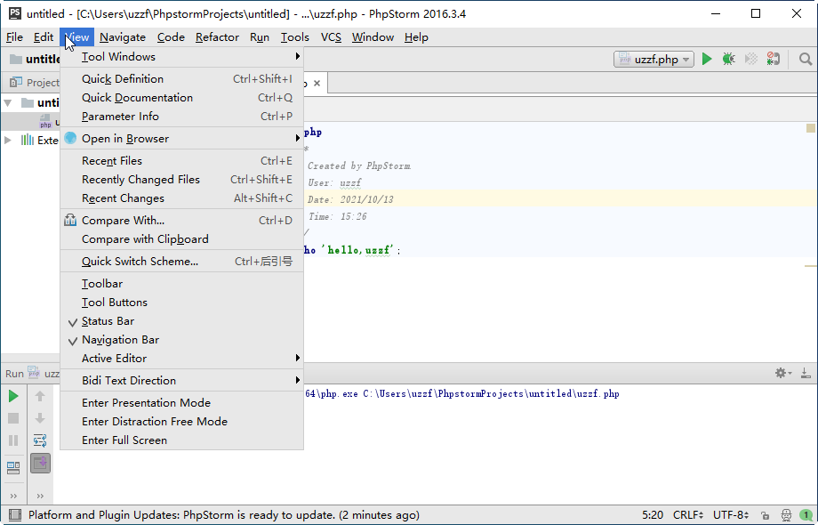Viewport: 818px width, 525px height.
Task: Enable Toolbar in the View menu
Action: point(181,283)
